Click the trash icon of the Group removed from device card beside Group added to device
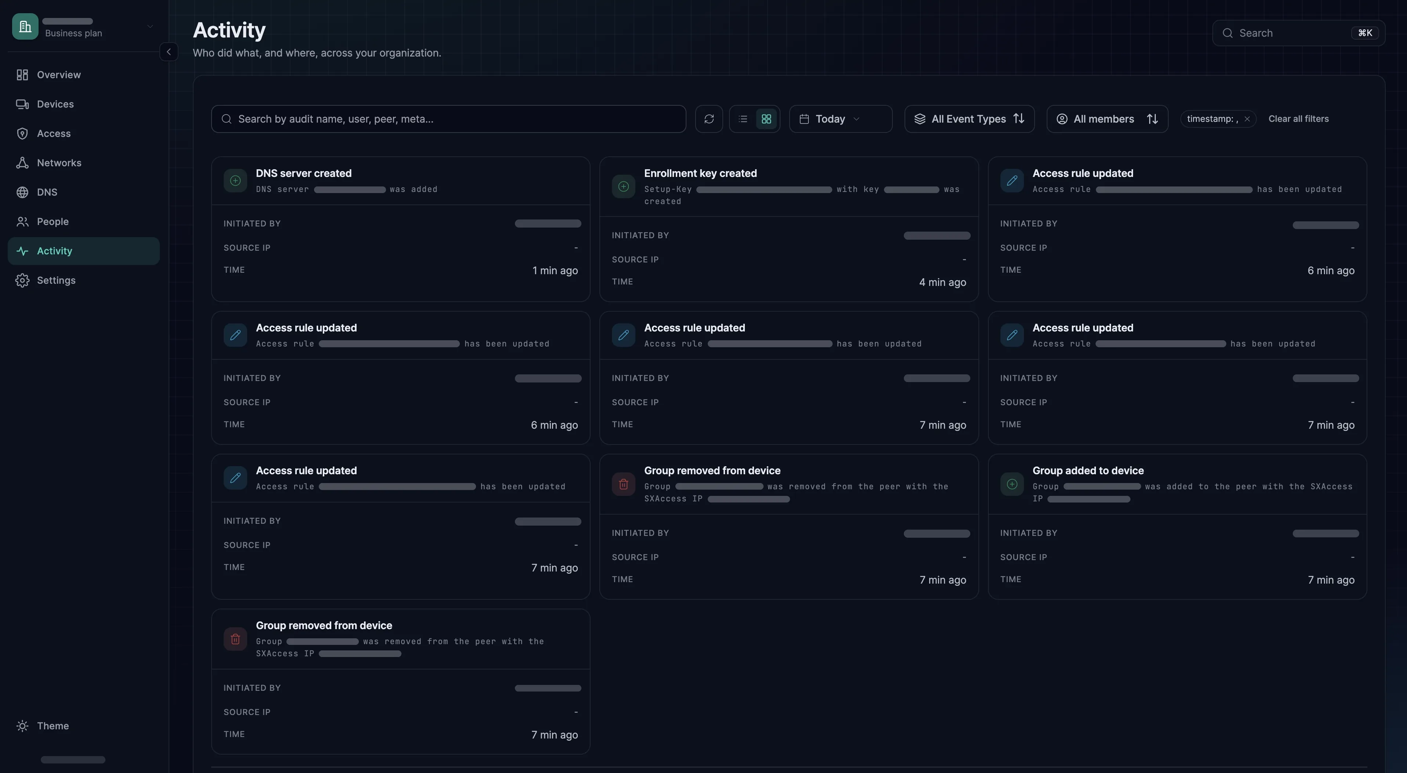The image size is (1407, 773). [x=623, y=484]
